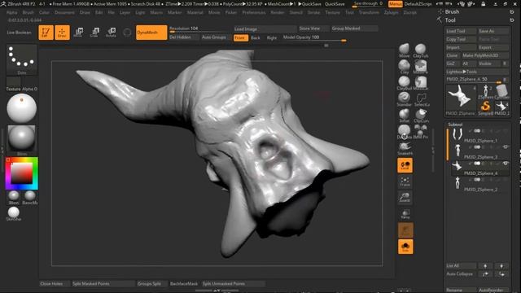The height and width of the screenshot is (293, 521).
Task: Toggle visibility eye of PM3D_ZSphere_3
Action: click(506, 147)
